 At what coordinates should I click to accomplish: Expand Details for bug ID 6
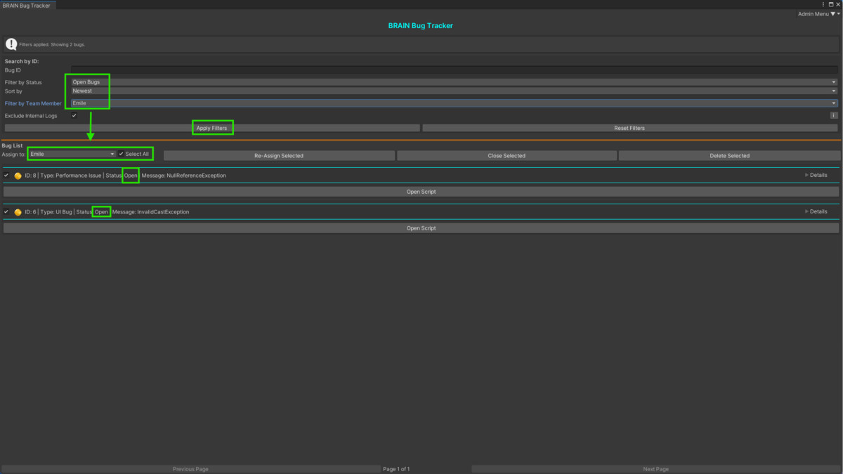pyautogui.click(x=816, y=211)
